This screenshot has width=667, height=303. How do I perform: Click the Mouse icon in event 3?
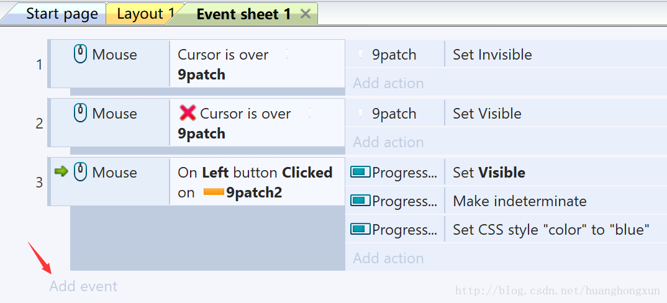coord(81,172)
